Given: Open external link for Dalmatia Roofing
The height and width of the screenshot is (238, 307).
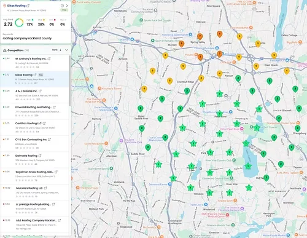Looking at the screenshot, I should tap(40, 156).
